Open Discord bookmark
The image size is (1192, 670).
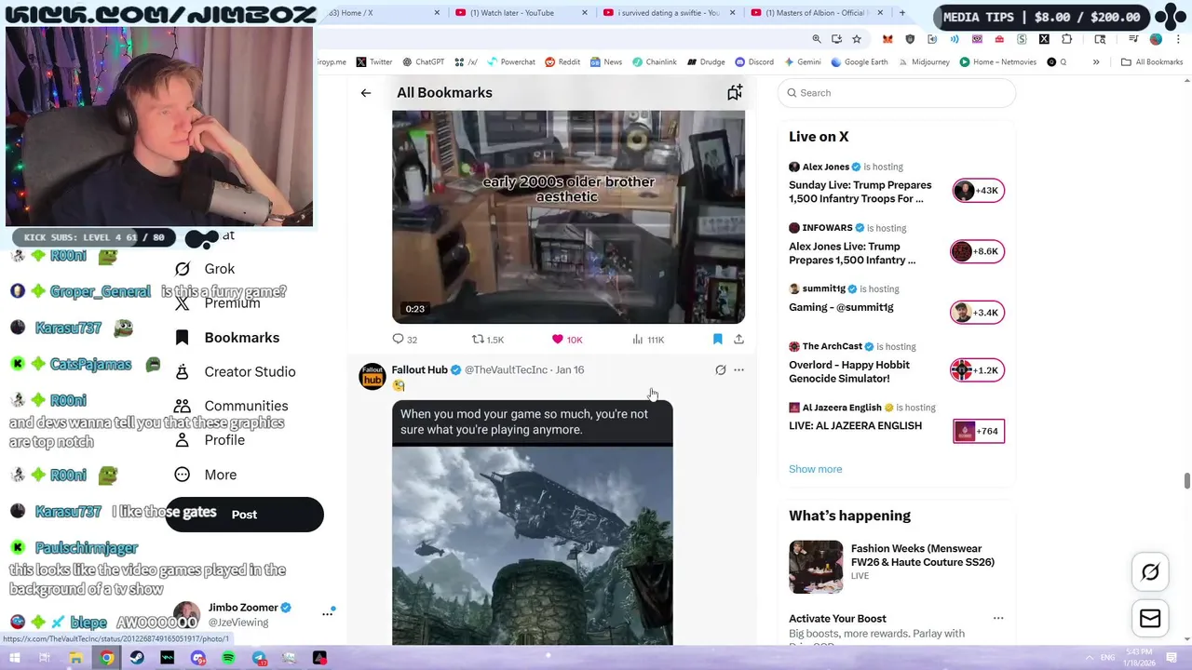pyautogui.click(x=753, y=62)
